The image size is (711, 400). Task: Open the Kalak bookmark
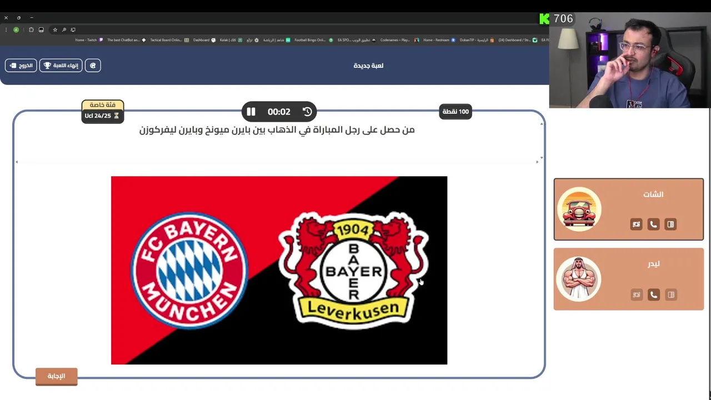pos(231,40)
